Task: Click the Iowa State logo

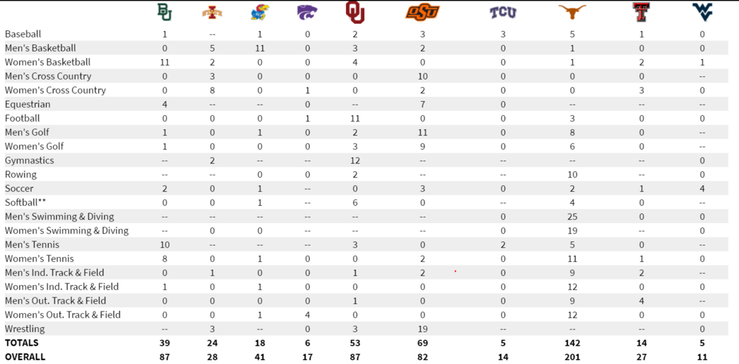Action: pyautogui.click(x=211, y=12)
